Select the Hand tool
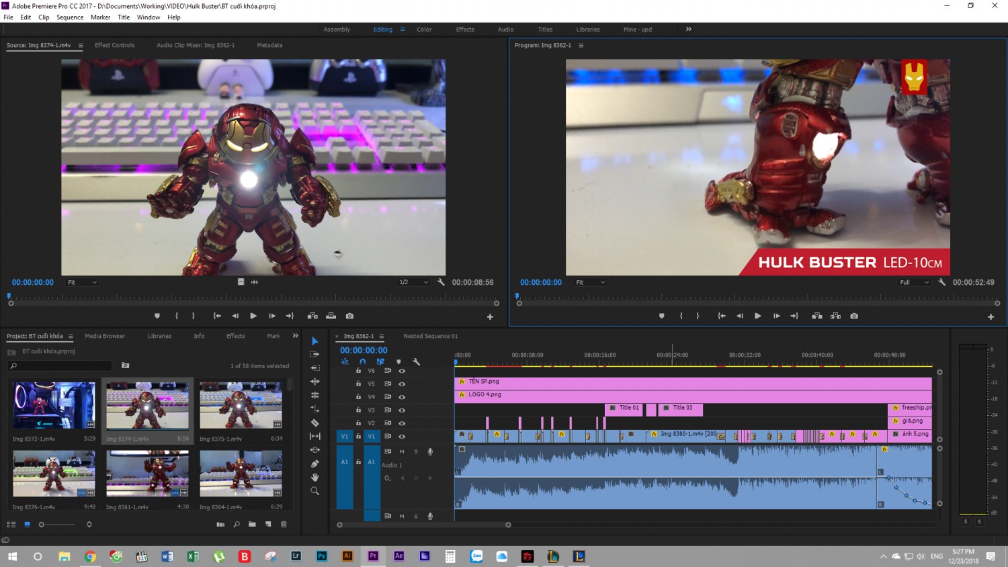The width and height of the screenshot is (1008, 567). [314, 477]
